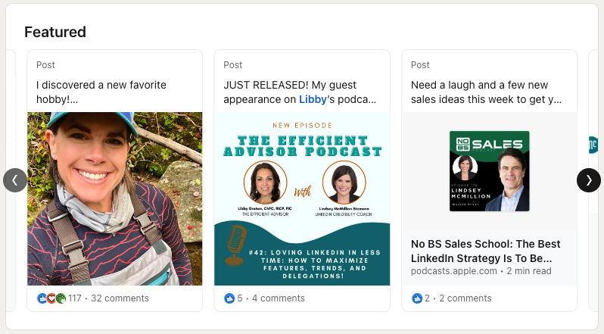Click like icon on No BS Sales post
Screen dimensions: 604x334
[417, 298]
